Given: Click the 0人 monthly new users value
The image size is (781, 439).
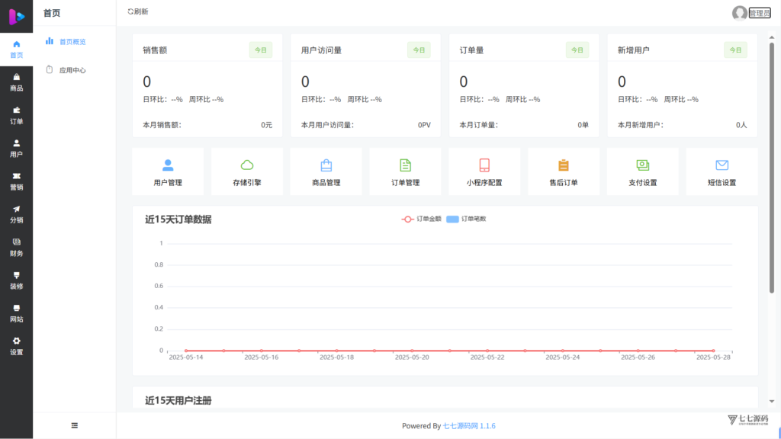Looking at the screenshot, I should click(x=741, y=125).
